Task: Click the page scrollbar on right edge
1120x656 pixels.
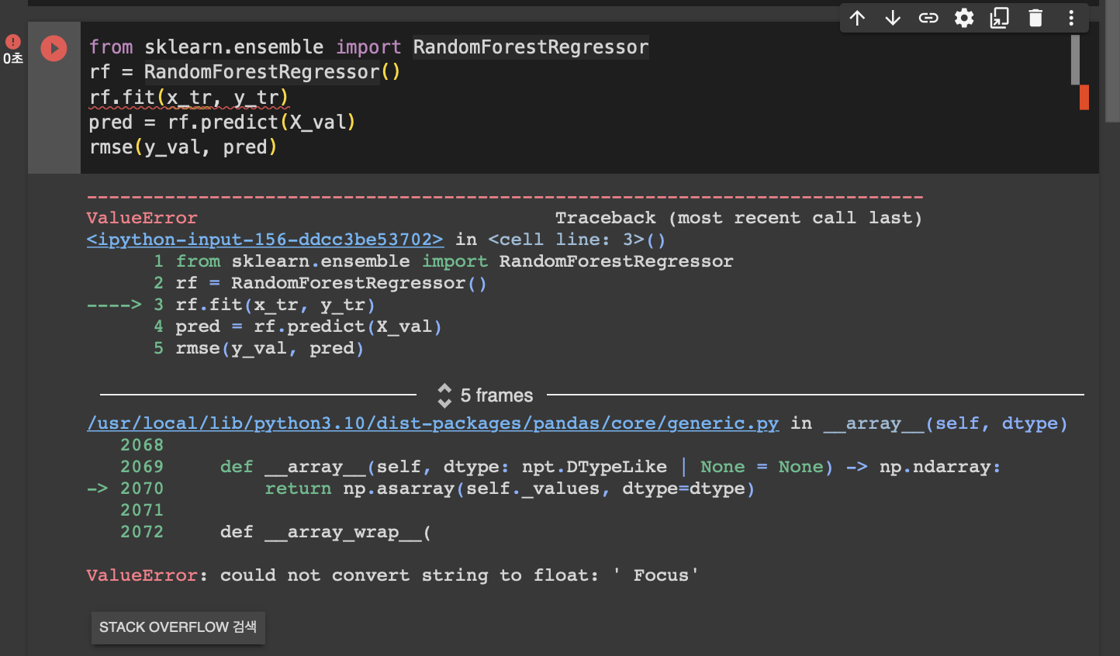Action: (x=1112, y=62)
